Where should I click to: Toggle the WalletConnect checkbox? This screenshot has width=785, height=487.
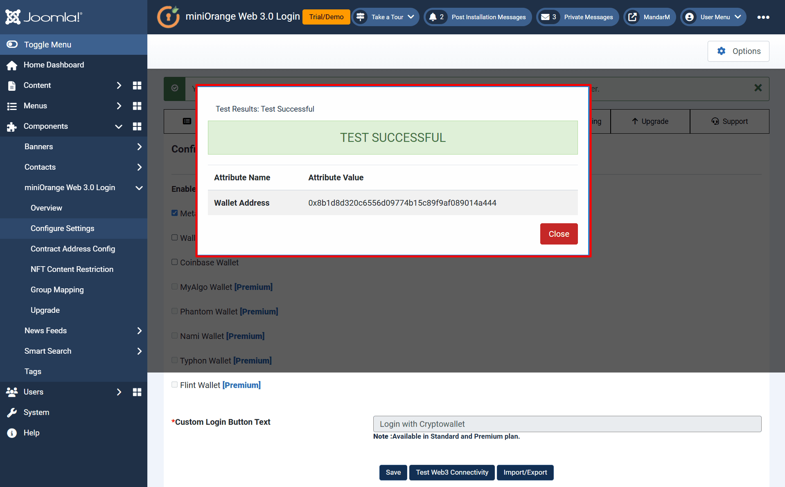pyautogui.click(x=174, y=238)
